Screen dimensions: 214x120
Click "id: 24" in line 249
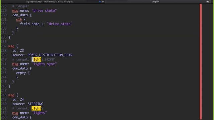pyautogui.click(x=18, y=99)
